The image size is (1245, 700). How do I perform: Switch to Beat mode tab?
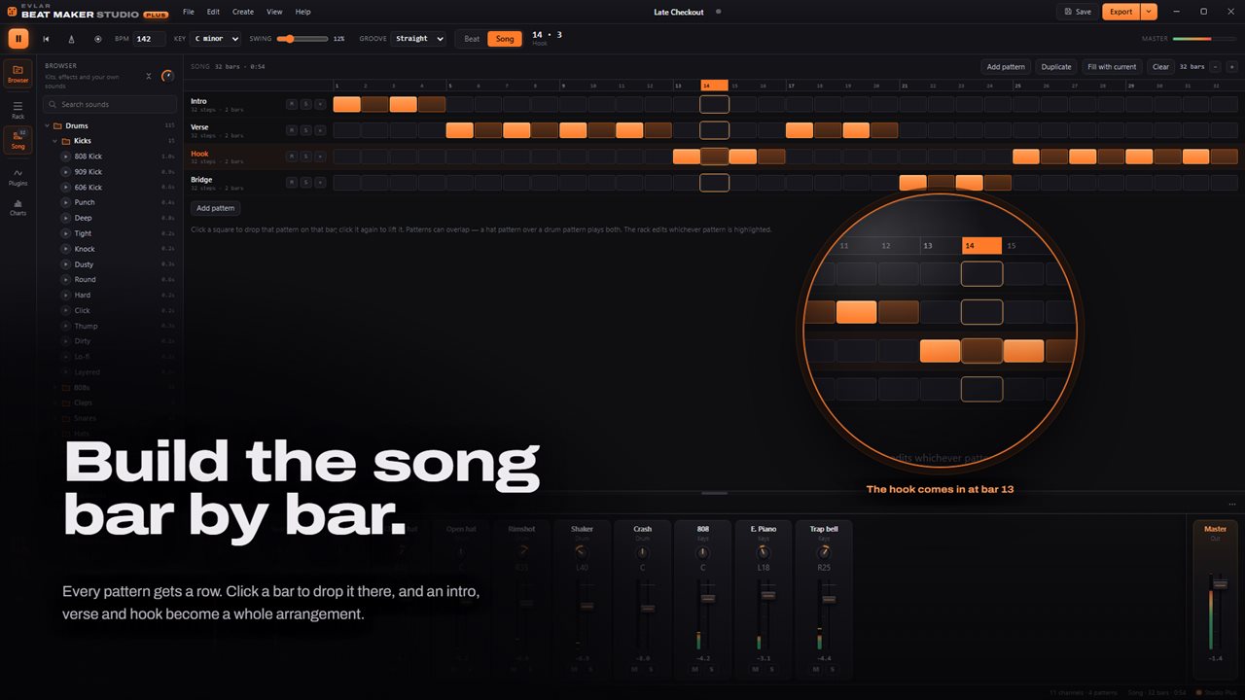pos(472,39)
